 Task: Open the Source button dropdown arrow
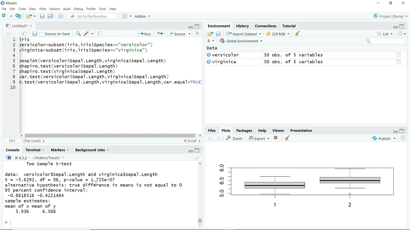pyautogui.click(x=189, y=34)
